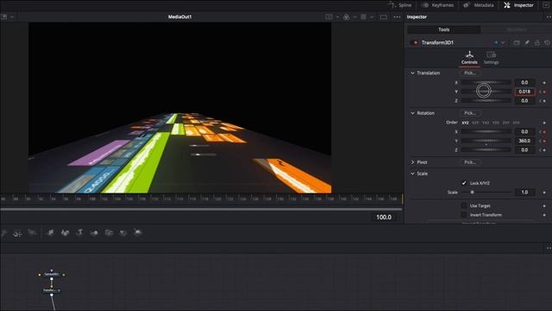Click the Pivot Pick button
The height and width of the screenshot is (311, 552).
pos(470,162)
